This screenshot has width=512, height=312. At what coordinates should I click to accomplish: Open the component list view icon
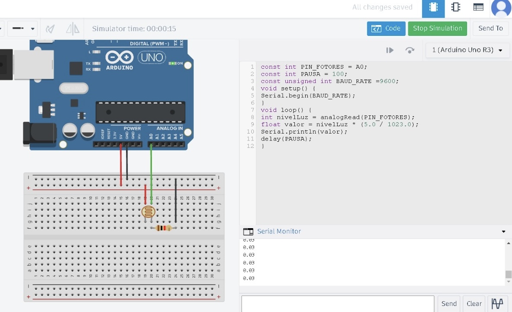tap(478, 7)
